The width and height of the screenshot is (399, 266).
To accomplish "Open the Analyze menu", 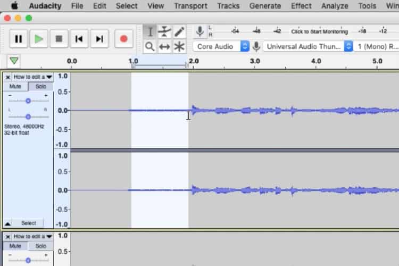I will [x=335, y=6].
